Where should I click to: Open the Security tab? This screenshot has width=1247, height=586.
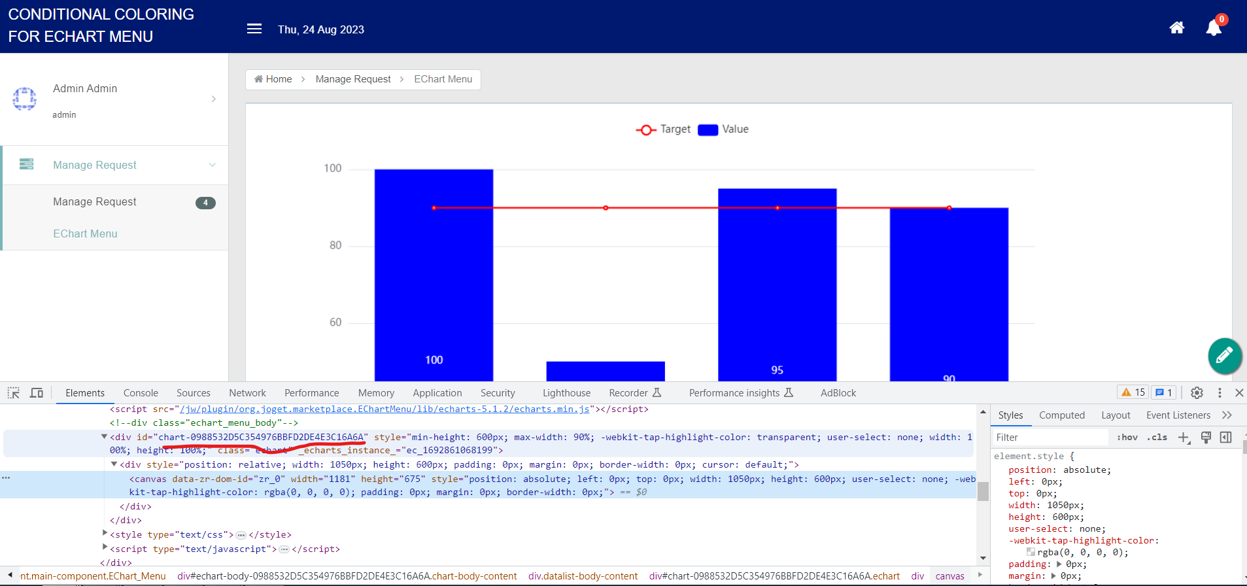click(498, 393)
